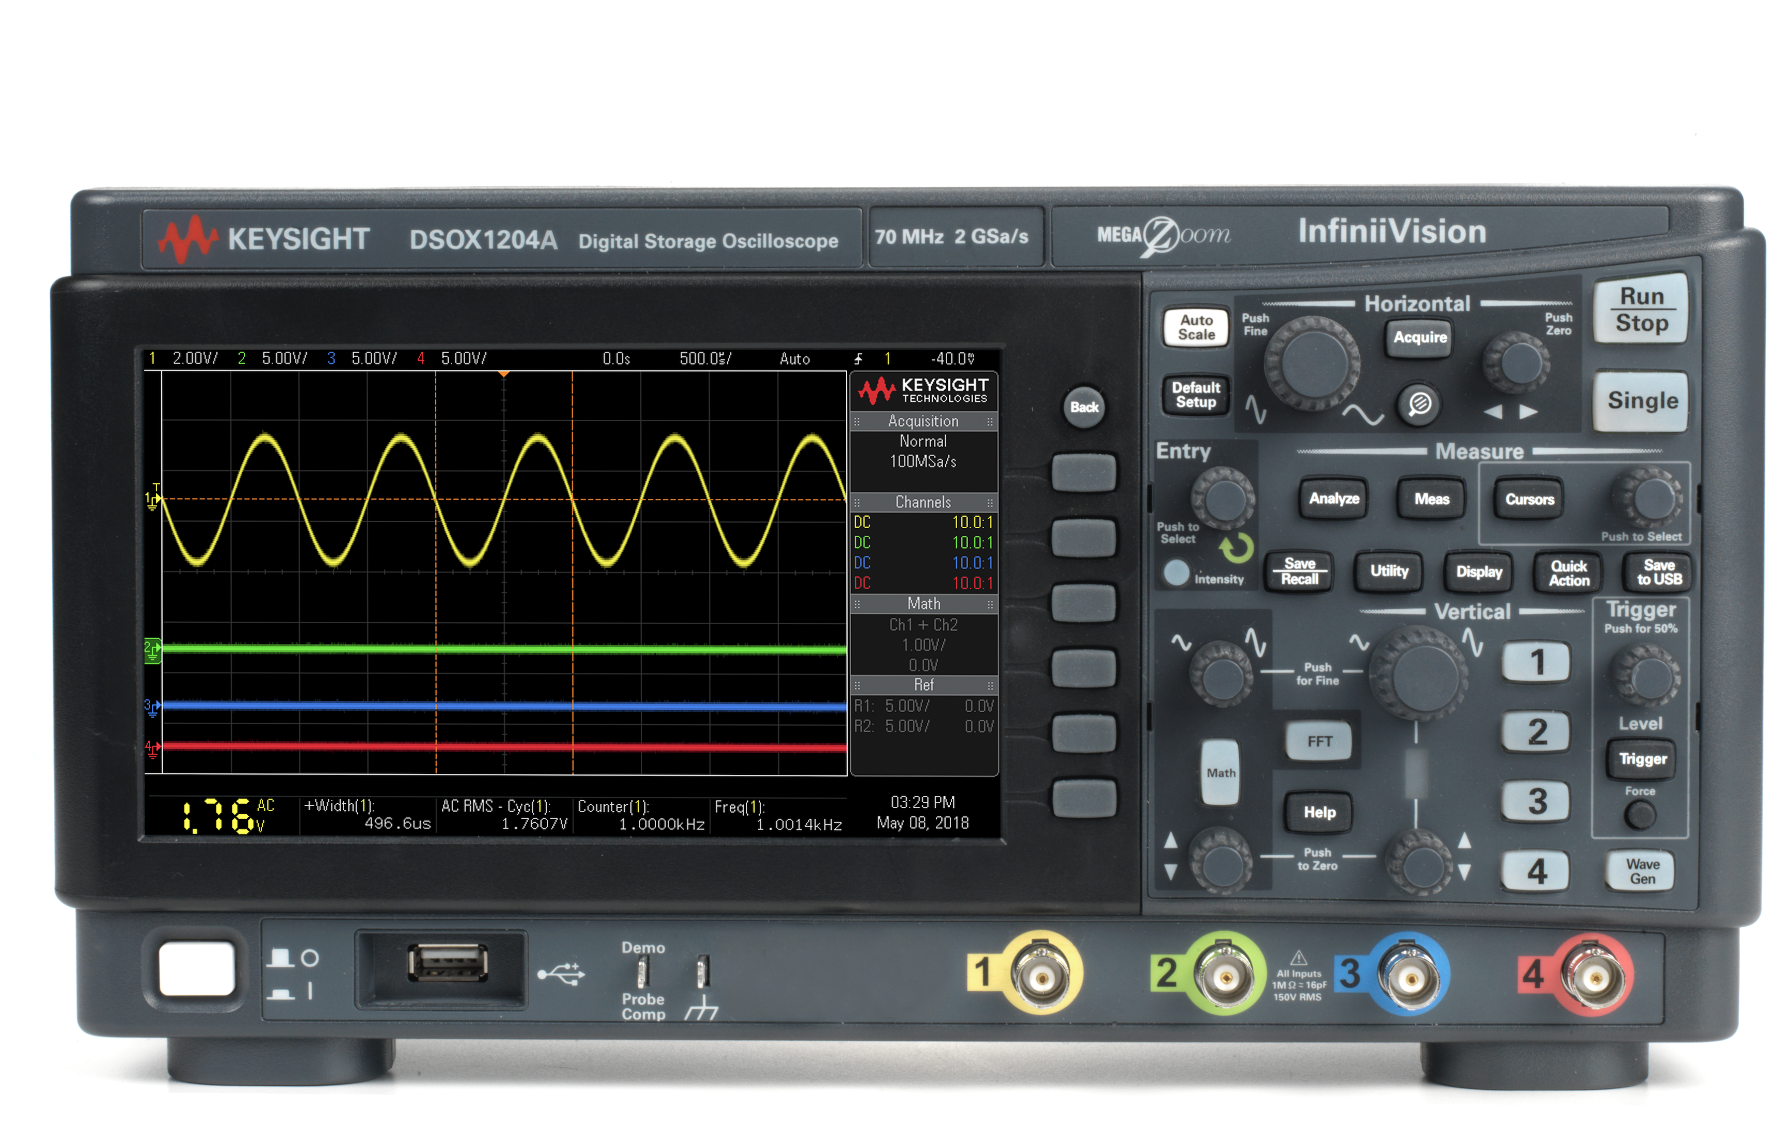Screen dimensions: 1790x1138
Task: Open the Acquisition panel on screen
Action: (x=924, y=421)
